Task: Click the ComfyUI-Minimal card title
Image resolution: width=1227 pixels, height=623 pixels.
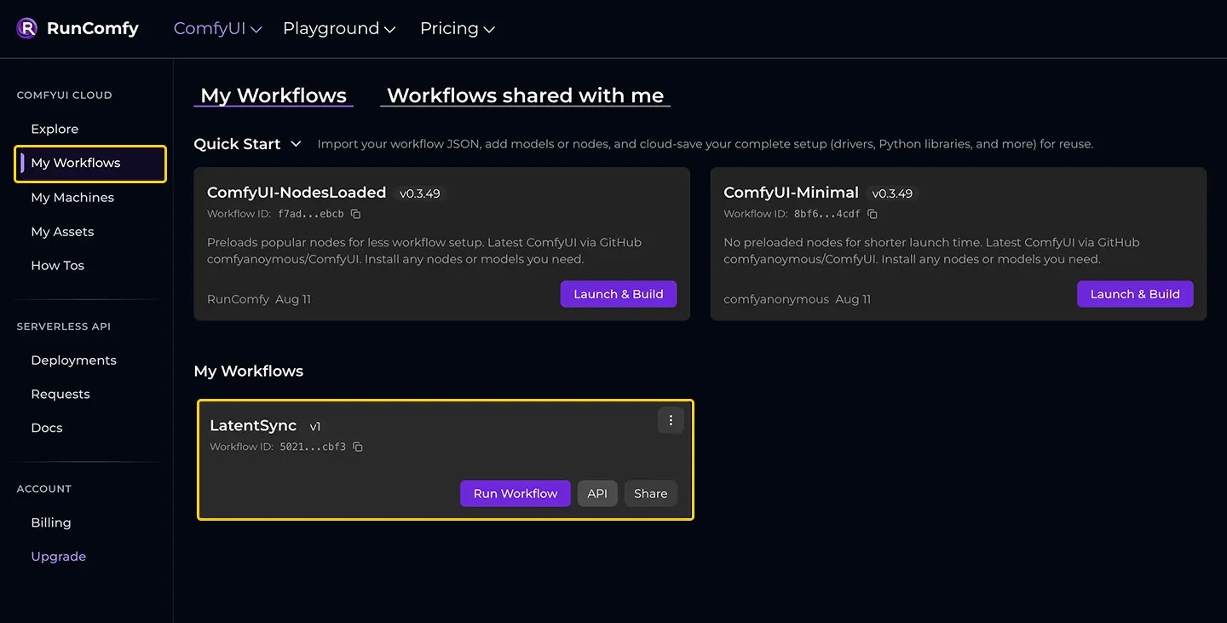Action: coord(791,193)
